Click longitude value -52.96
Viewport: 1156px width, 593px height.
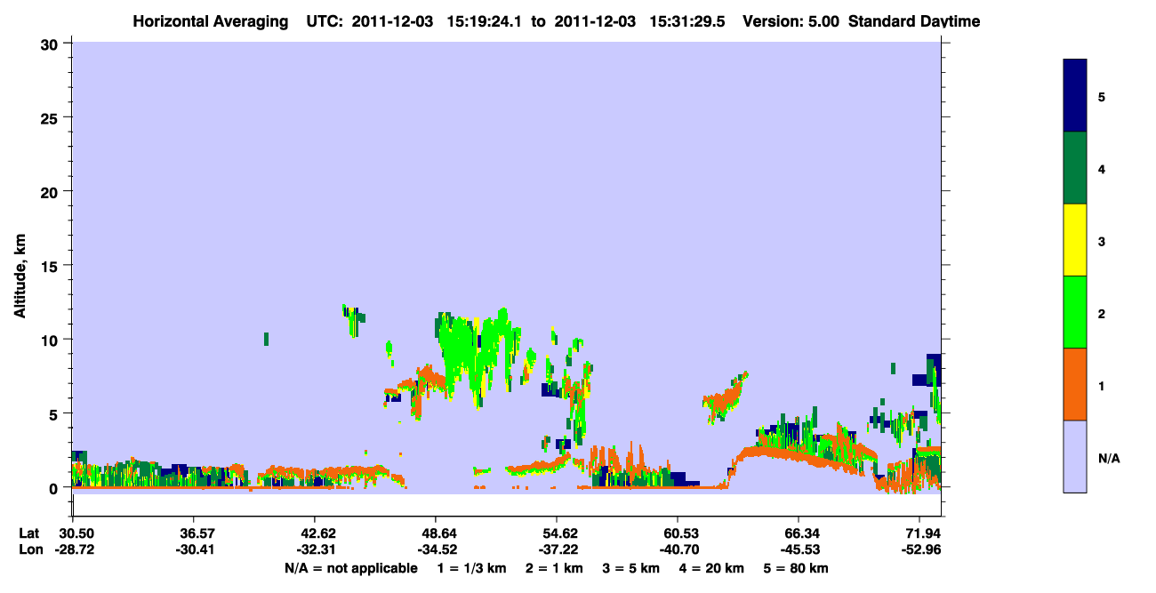click(x=920, y=549)
